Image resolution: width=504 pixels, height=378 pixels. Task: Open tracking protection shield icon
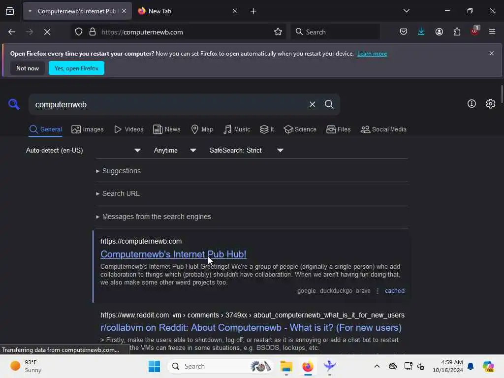pyautogui.click(x=79, y=32)
